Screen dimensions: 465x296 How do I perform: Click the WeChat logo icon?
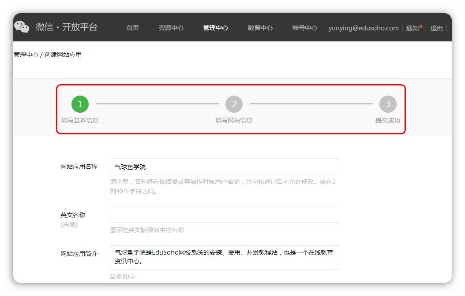22,27
